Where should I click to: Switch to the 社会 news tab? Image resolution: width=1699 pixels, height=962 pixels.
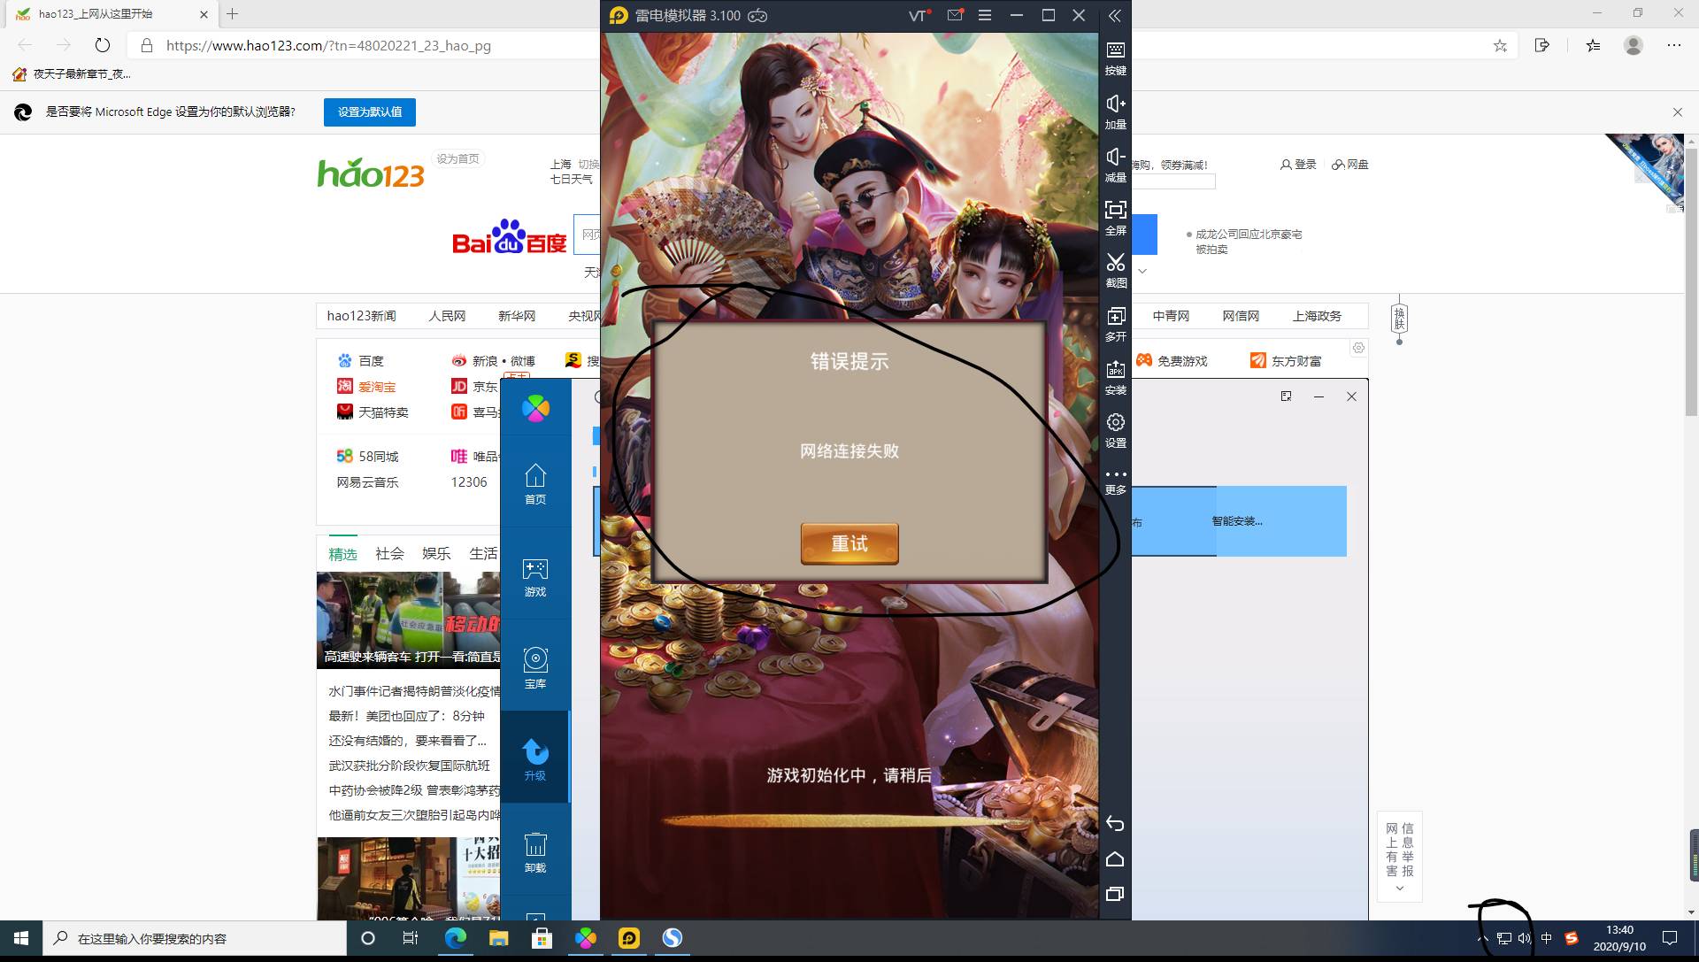(x=389, y=553)
